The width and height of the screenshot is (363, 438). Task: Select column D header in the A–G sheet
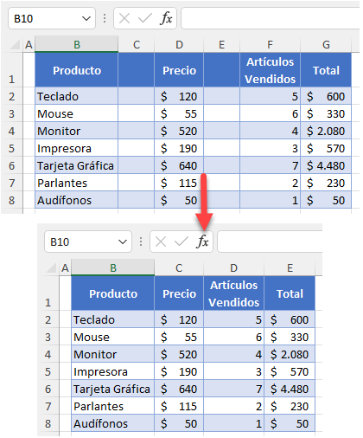[x=179, y=45]
